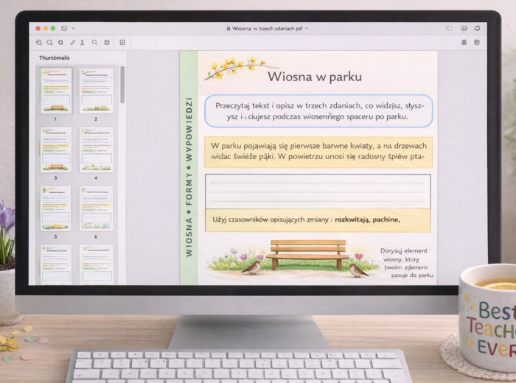Viewport: 516px width, 383px height.
Task: Click the page number label "5"
Action: click(55, 236)
